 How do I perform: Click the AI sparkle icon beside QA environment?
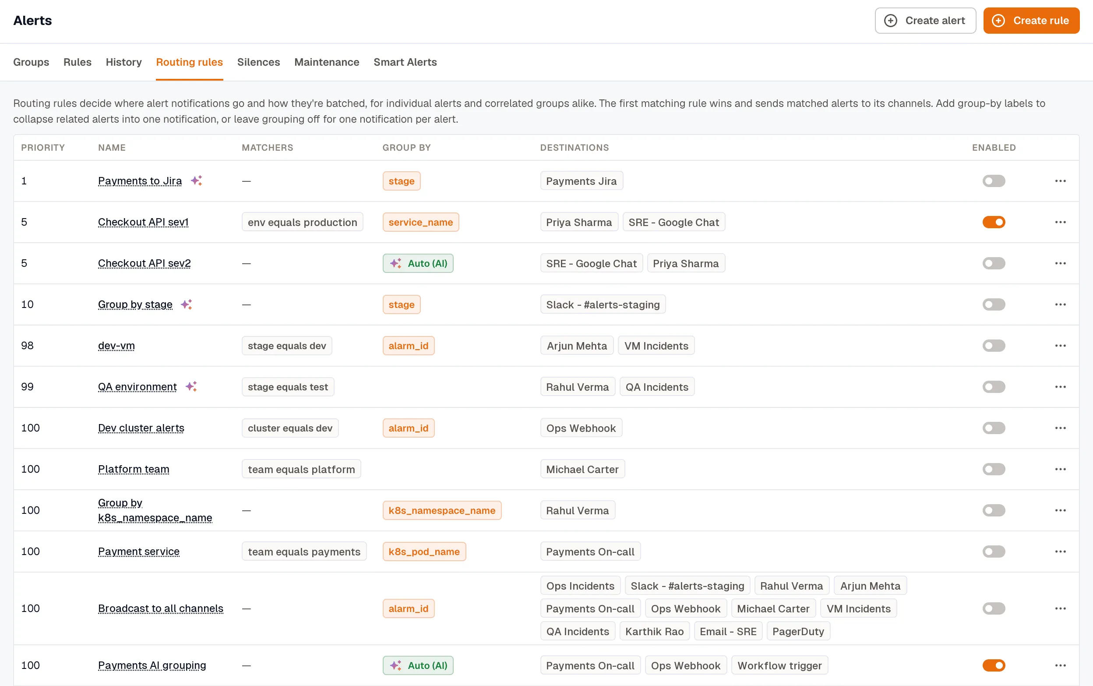point(191,386)
